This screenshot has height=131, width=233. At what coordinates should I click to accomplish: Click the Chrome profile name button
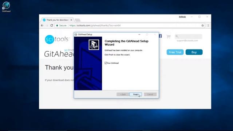[x=182, y=17]
